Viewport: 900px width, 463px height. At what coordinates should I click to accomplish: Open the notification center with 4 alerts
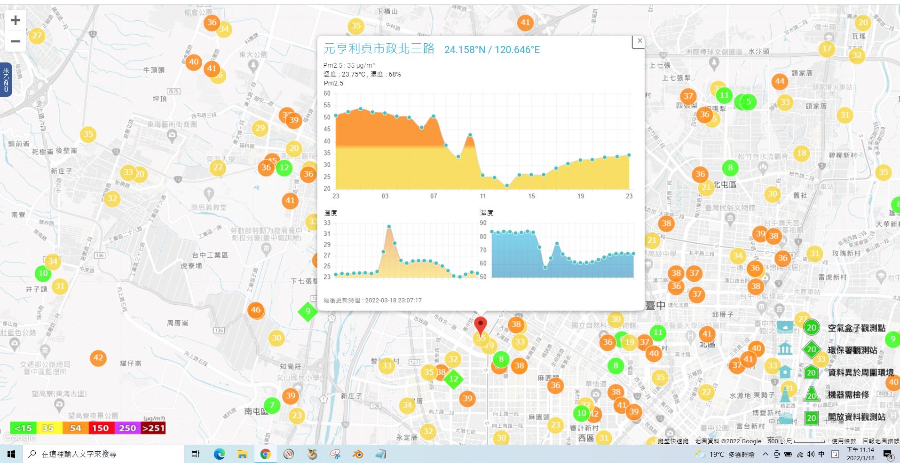(888, 454)
